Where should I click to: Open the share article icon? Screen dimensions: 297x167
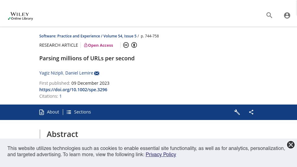[251, 112]
